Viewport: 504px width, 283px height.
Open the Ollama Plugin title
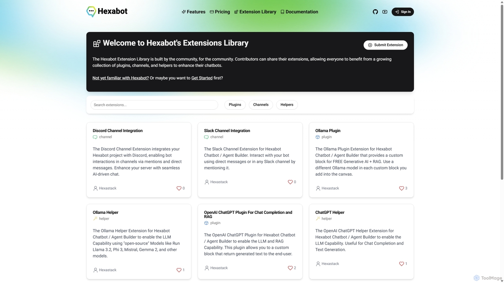(328, 131)
